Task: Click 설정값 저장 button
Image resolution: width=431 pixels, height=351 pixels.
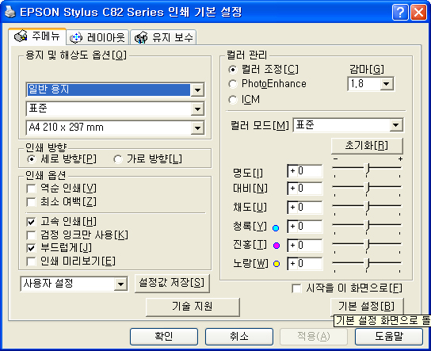Action: pyautogui.click(x=172, y=284)
